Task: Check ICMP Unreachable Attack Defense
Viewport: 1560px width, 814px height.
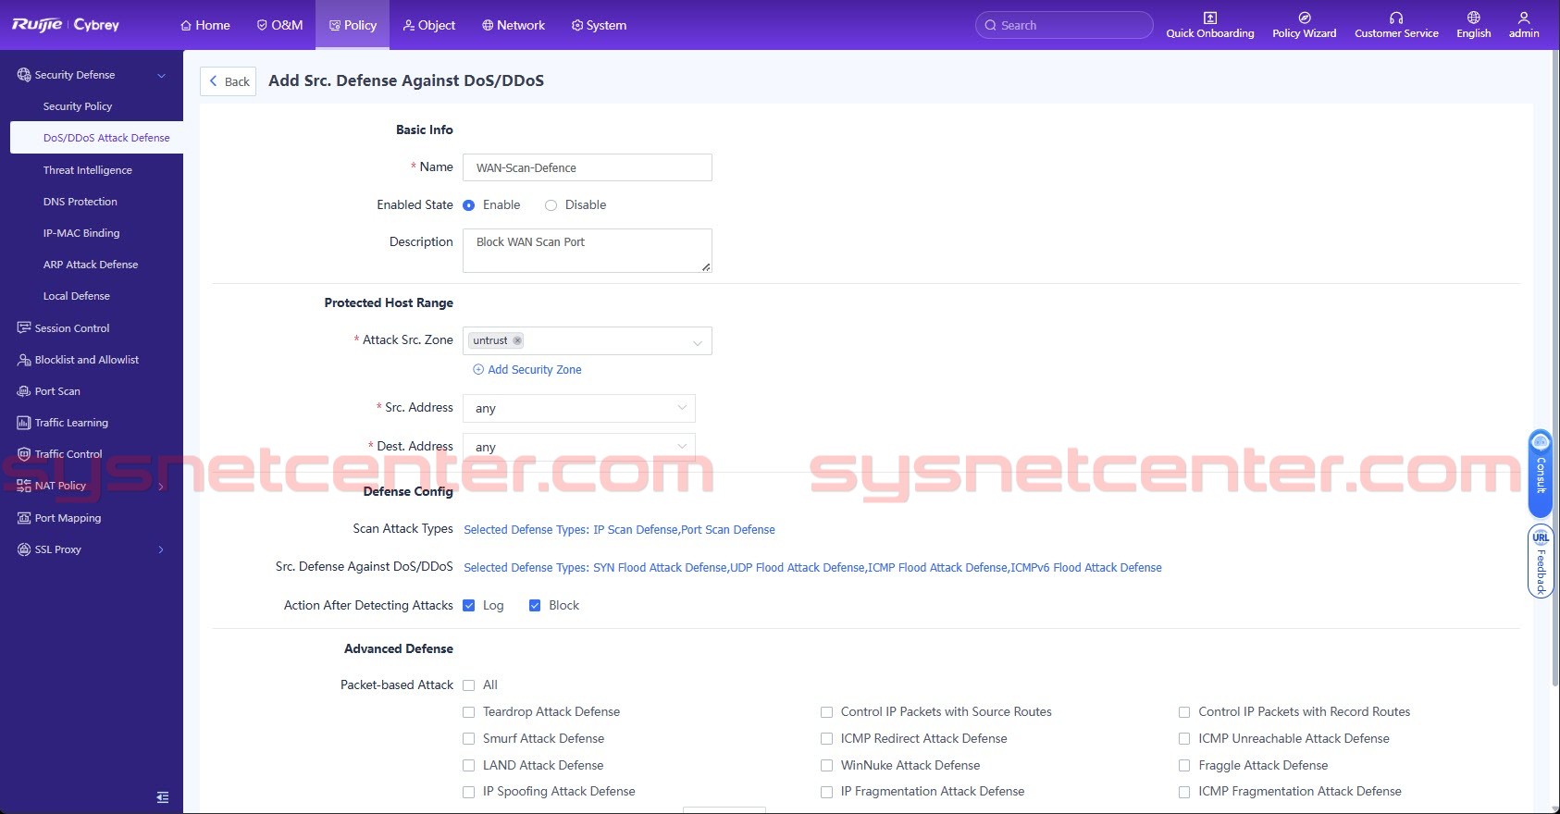Action: [x=1184, y=739]
